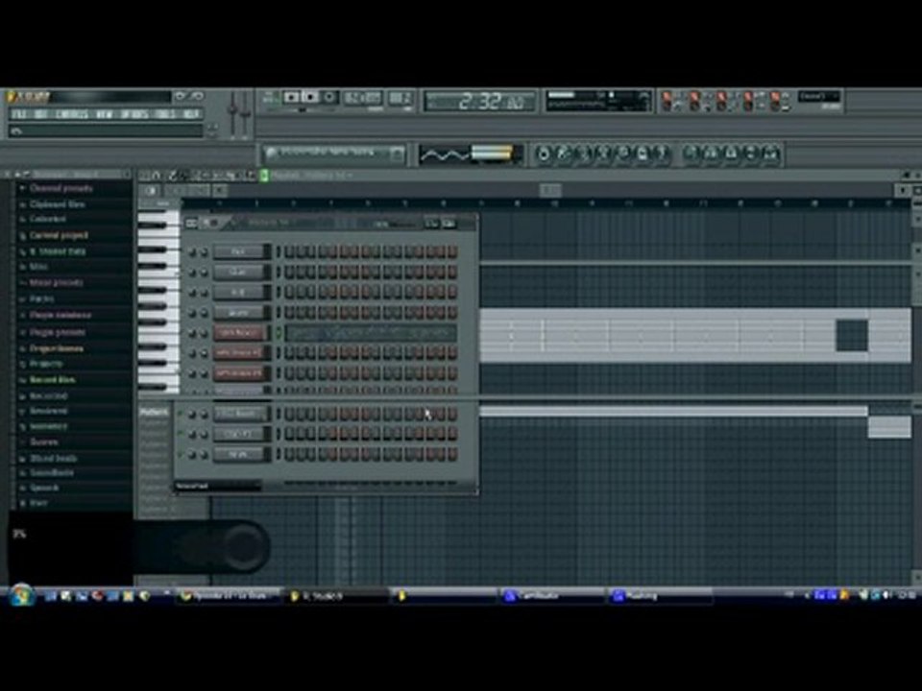Click the dark clip block in highlighted track
Image resolution: width=922 pixels, height=691 pixels.
[852, 336]
